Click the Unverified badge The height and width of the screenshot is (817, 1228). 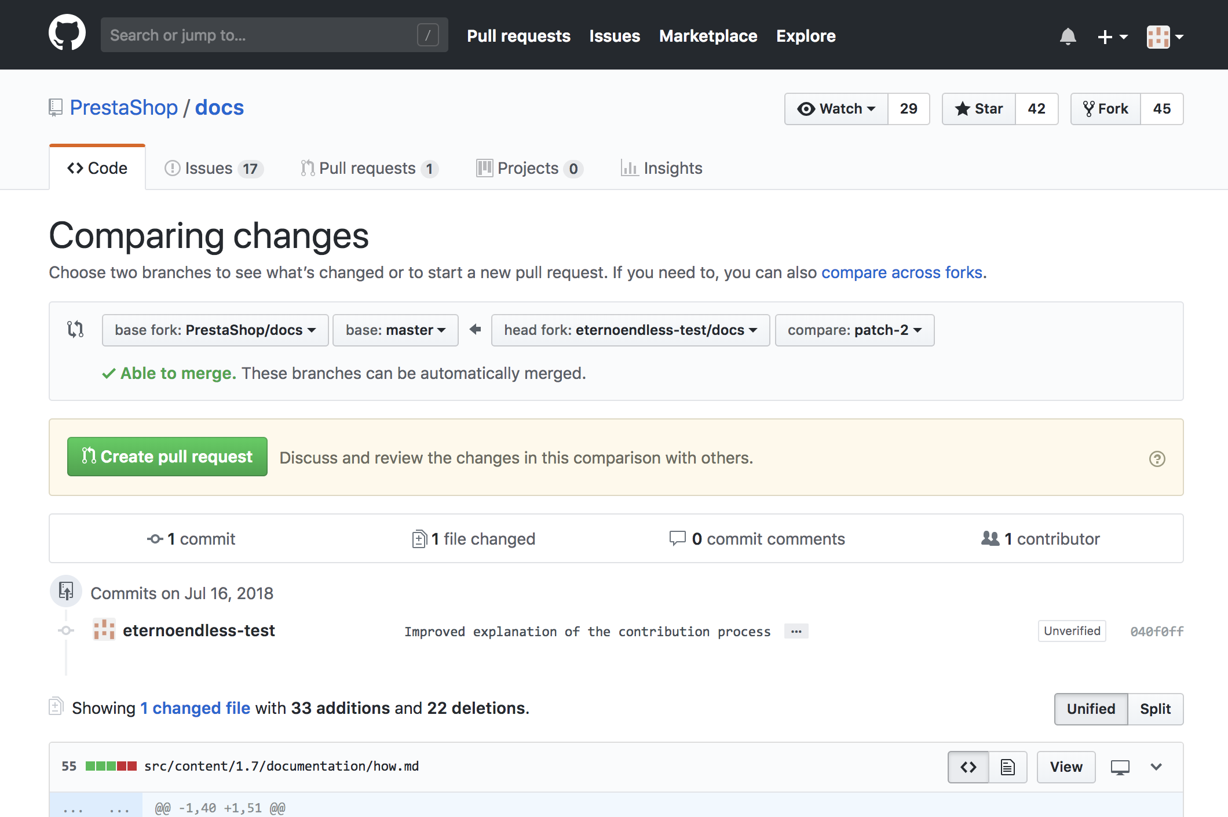click(x=1072, y=631)
